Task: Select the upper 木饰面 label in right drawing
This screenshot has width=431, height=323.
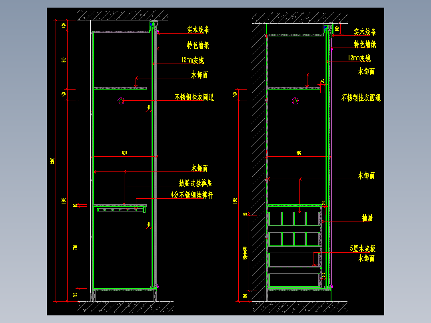Action: click(x=366, y=72)
